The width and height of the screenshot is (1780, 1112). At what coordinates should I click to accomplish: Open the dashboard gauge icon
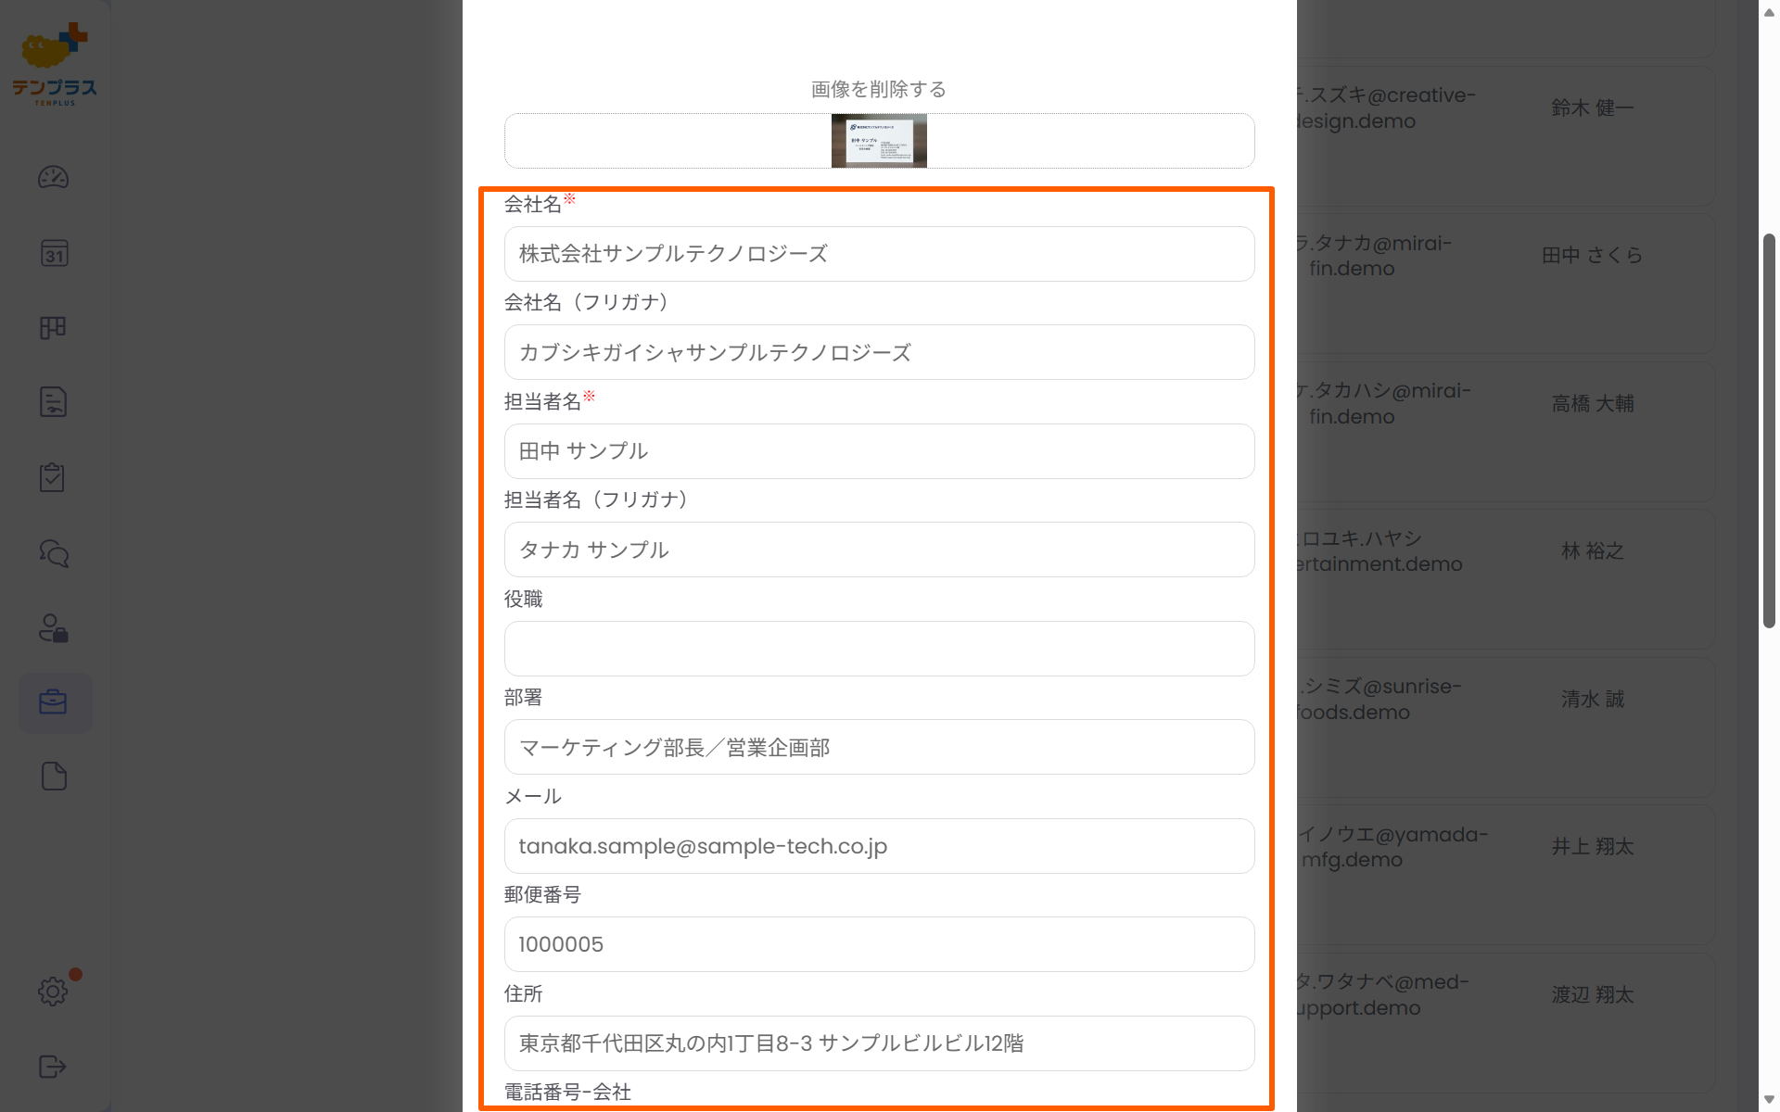(x=53, y=177)
